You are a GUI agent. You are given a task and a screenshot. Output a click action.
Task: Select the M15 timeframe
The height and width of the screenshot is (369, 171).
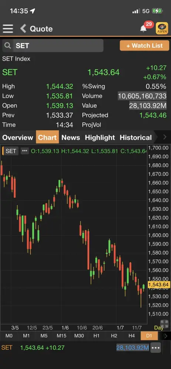[61, 336]
